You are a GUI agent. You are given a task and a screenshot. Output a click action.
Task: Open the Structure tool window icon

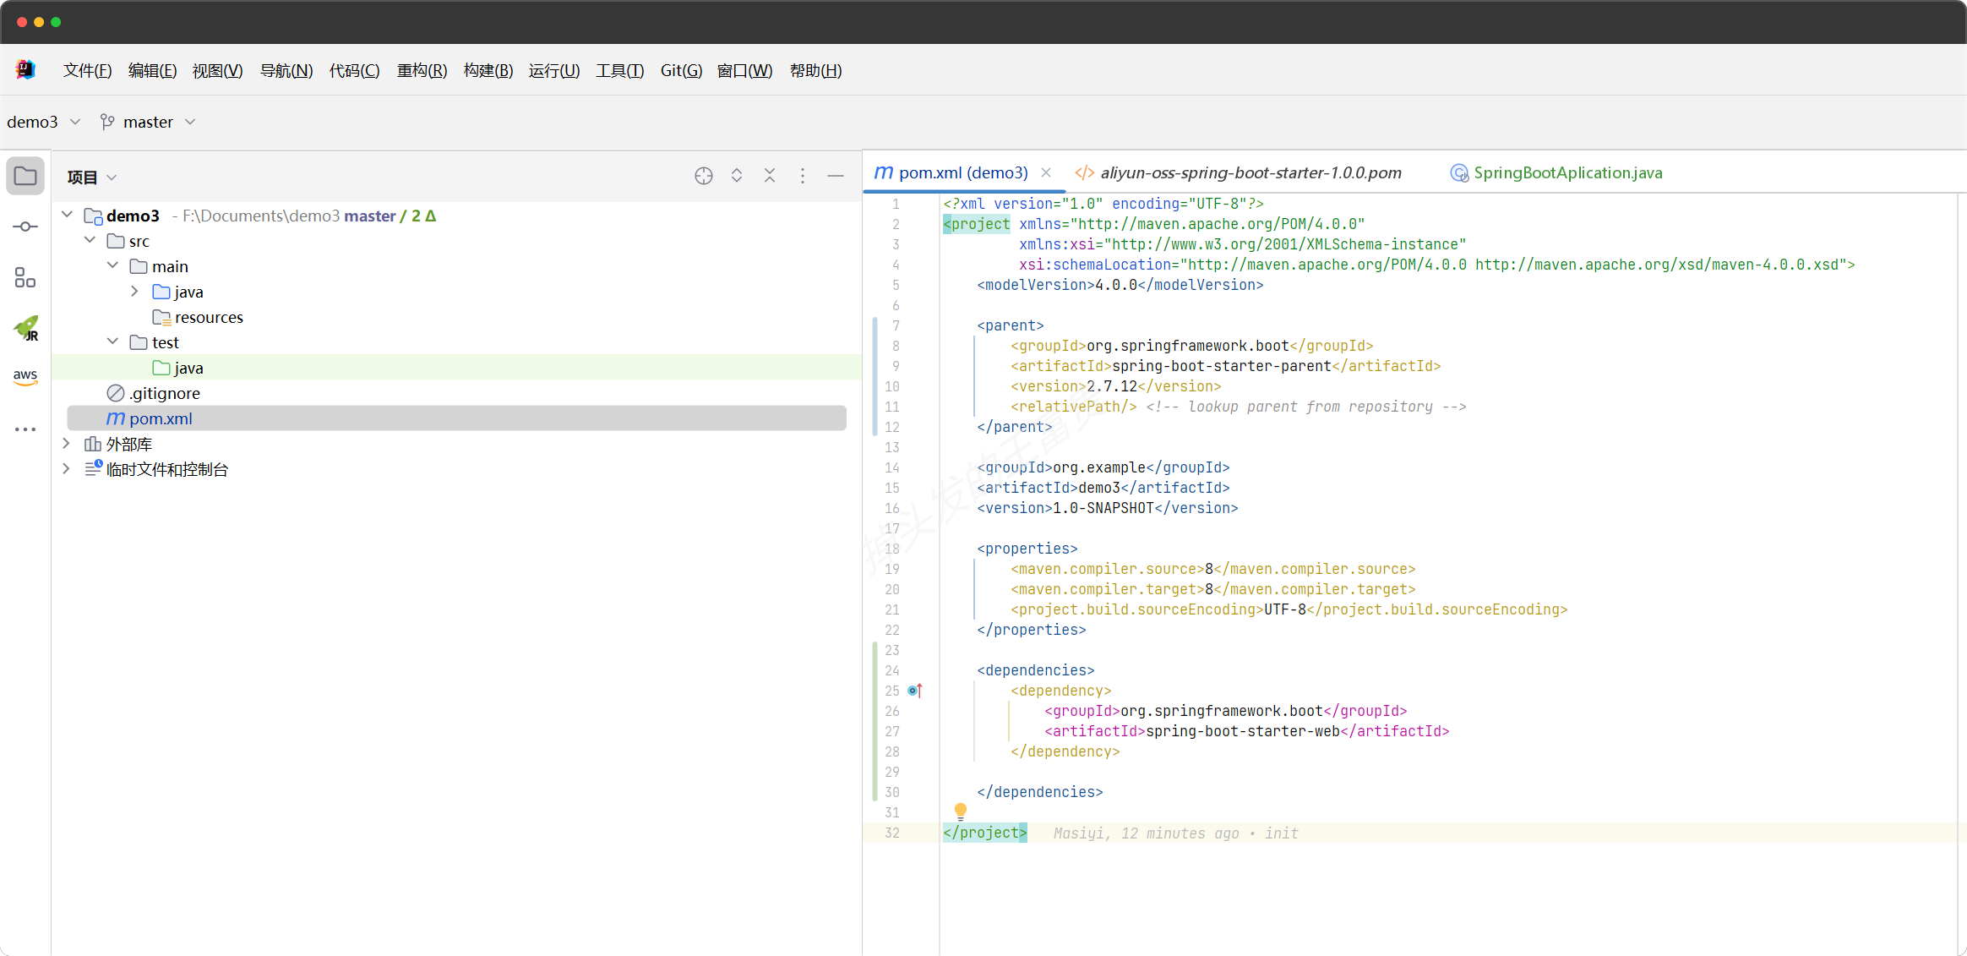tap(25, 277)
